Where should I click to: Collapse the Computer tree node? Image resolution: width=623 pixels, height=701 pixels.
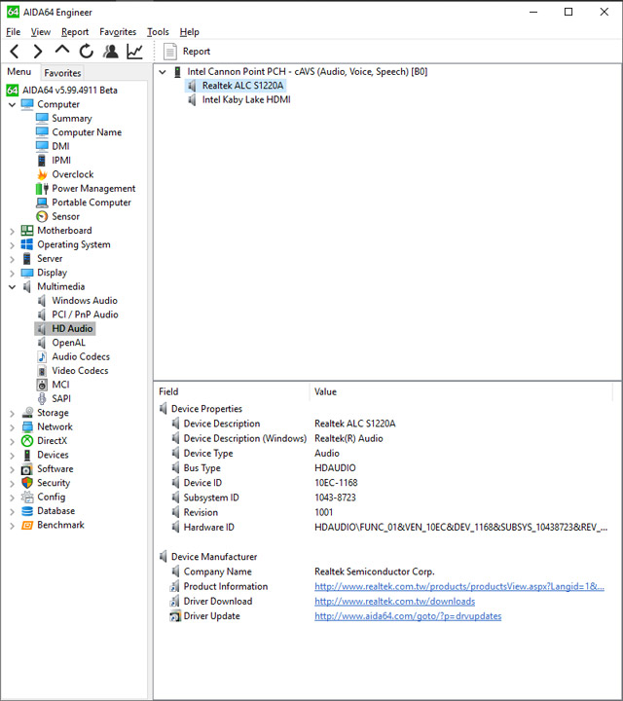12,104
